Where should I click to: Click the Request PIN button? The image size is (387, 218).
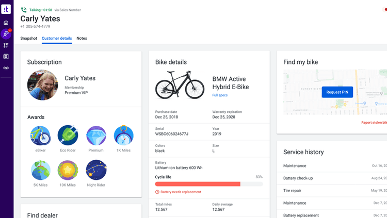coord(337,92)
